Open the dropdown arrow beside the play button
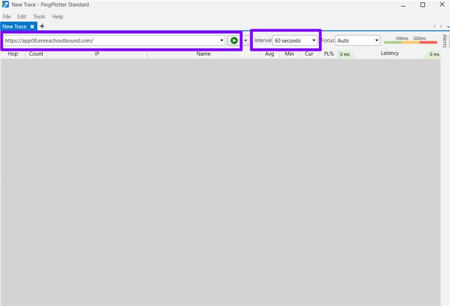 pyautogui.click(x=246, y=40)
